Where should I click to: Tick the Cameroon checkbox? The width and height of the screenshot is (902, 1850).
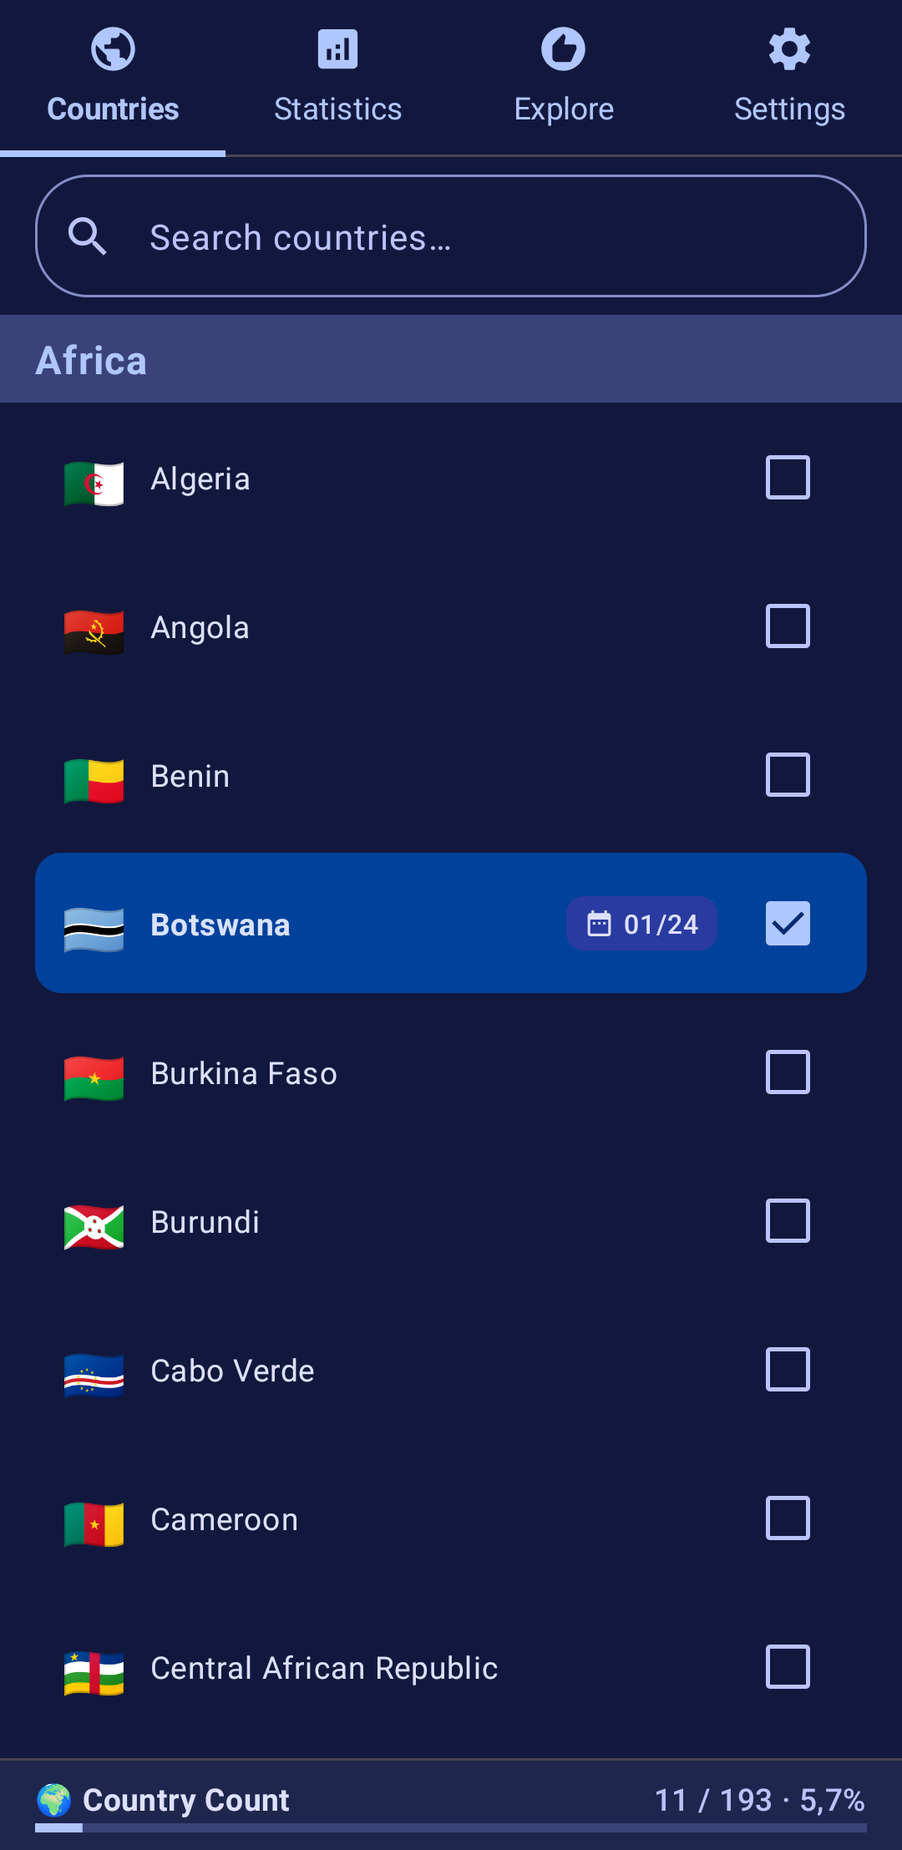[x=788, y=1518]
